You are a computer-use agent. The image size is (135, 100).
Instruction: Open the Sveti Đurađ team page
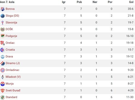coord(13,90)
